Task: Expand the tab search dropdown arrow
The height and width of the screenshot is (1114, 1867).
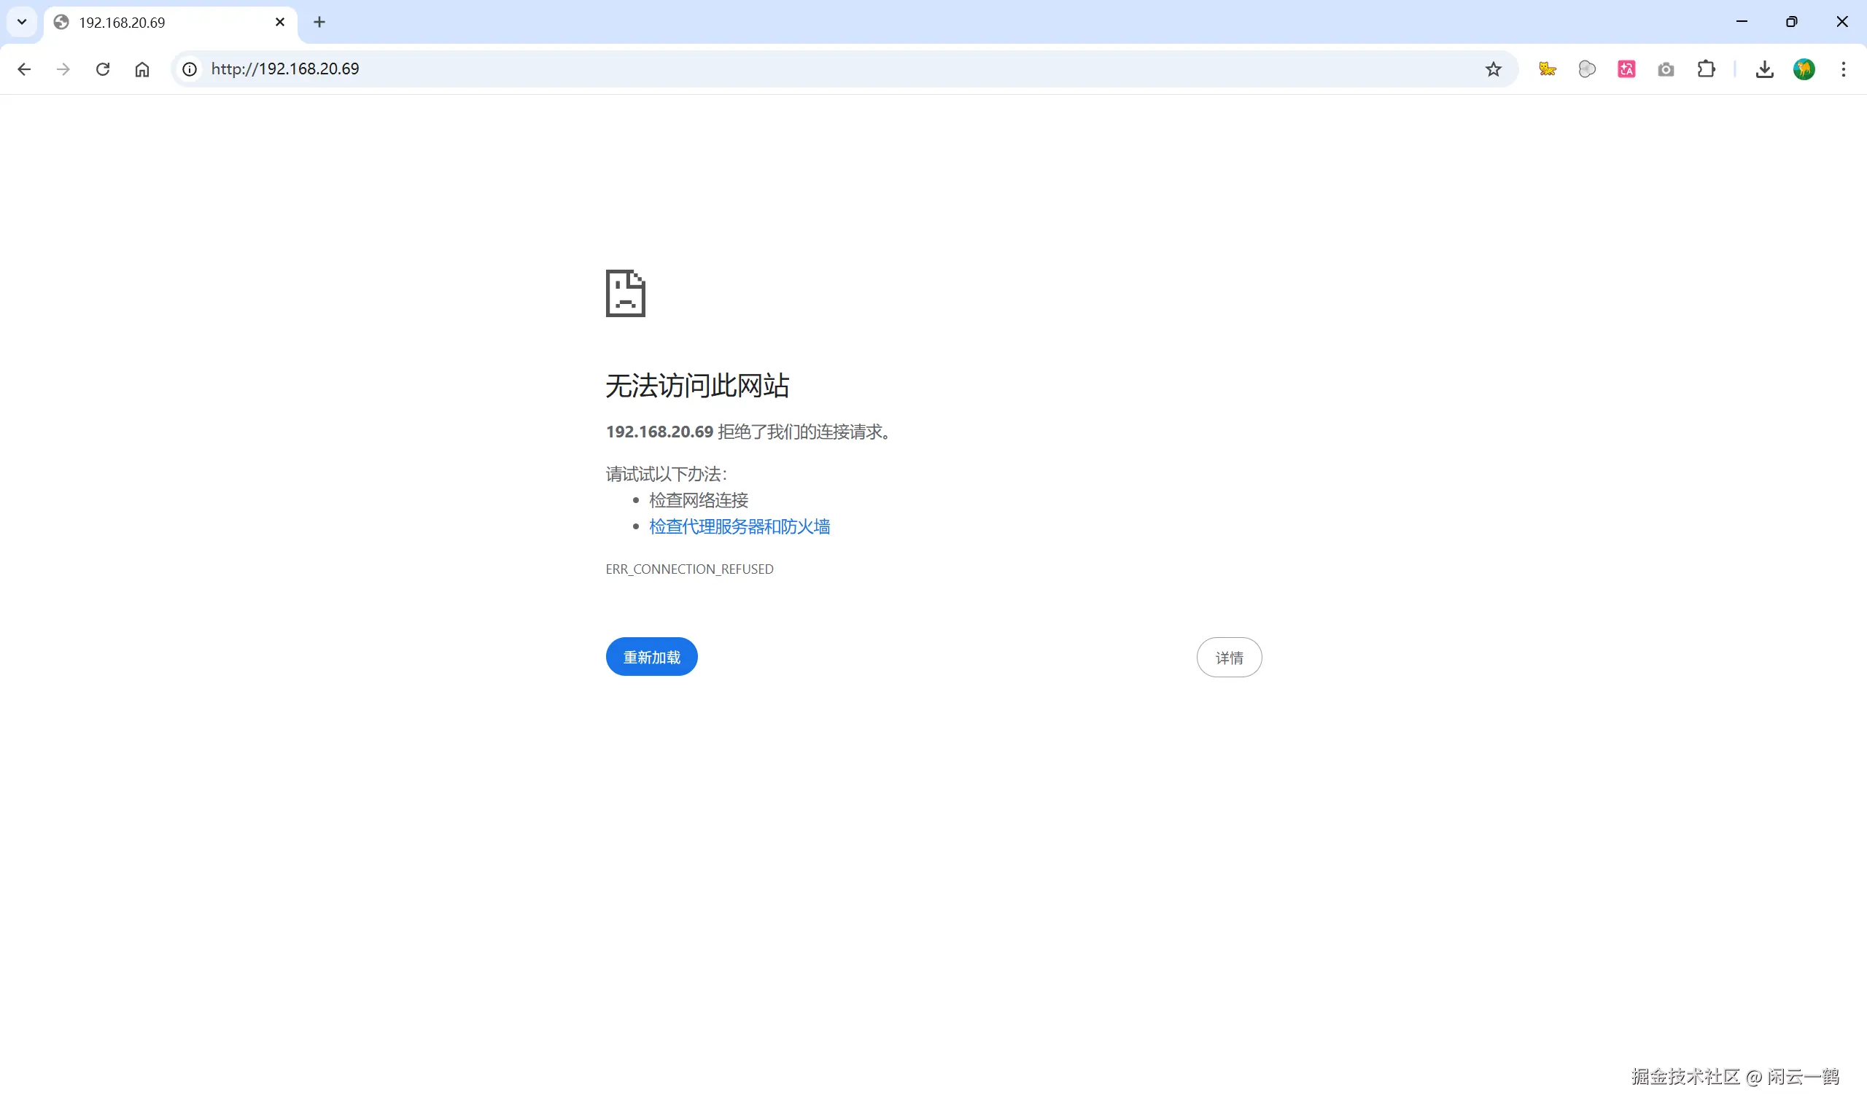Action: tap(22, 22)
